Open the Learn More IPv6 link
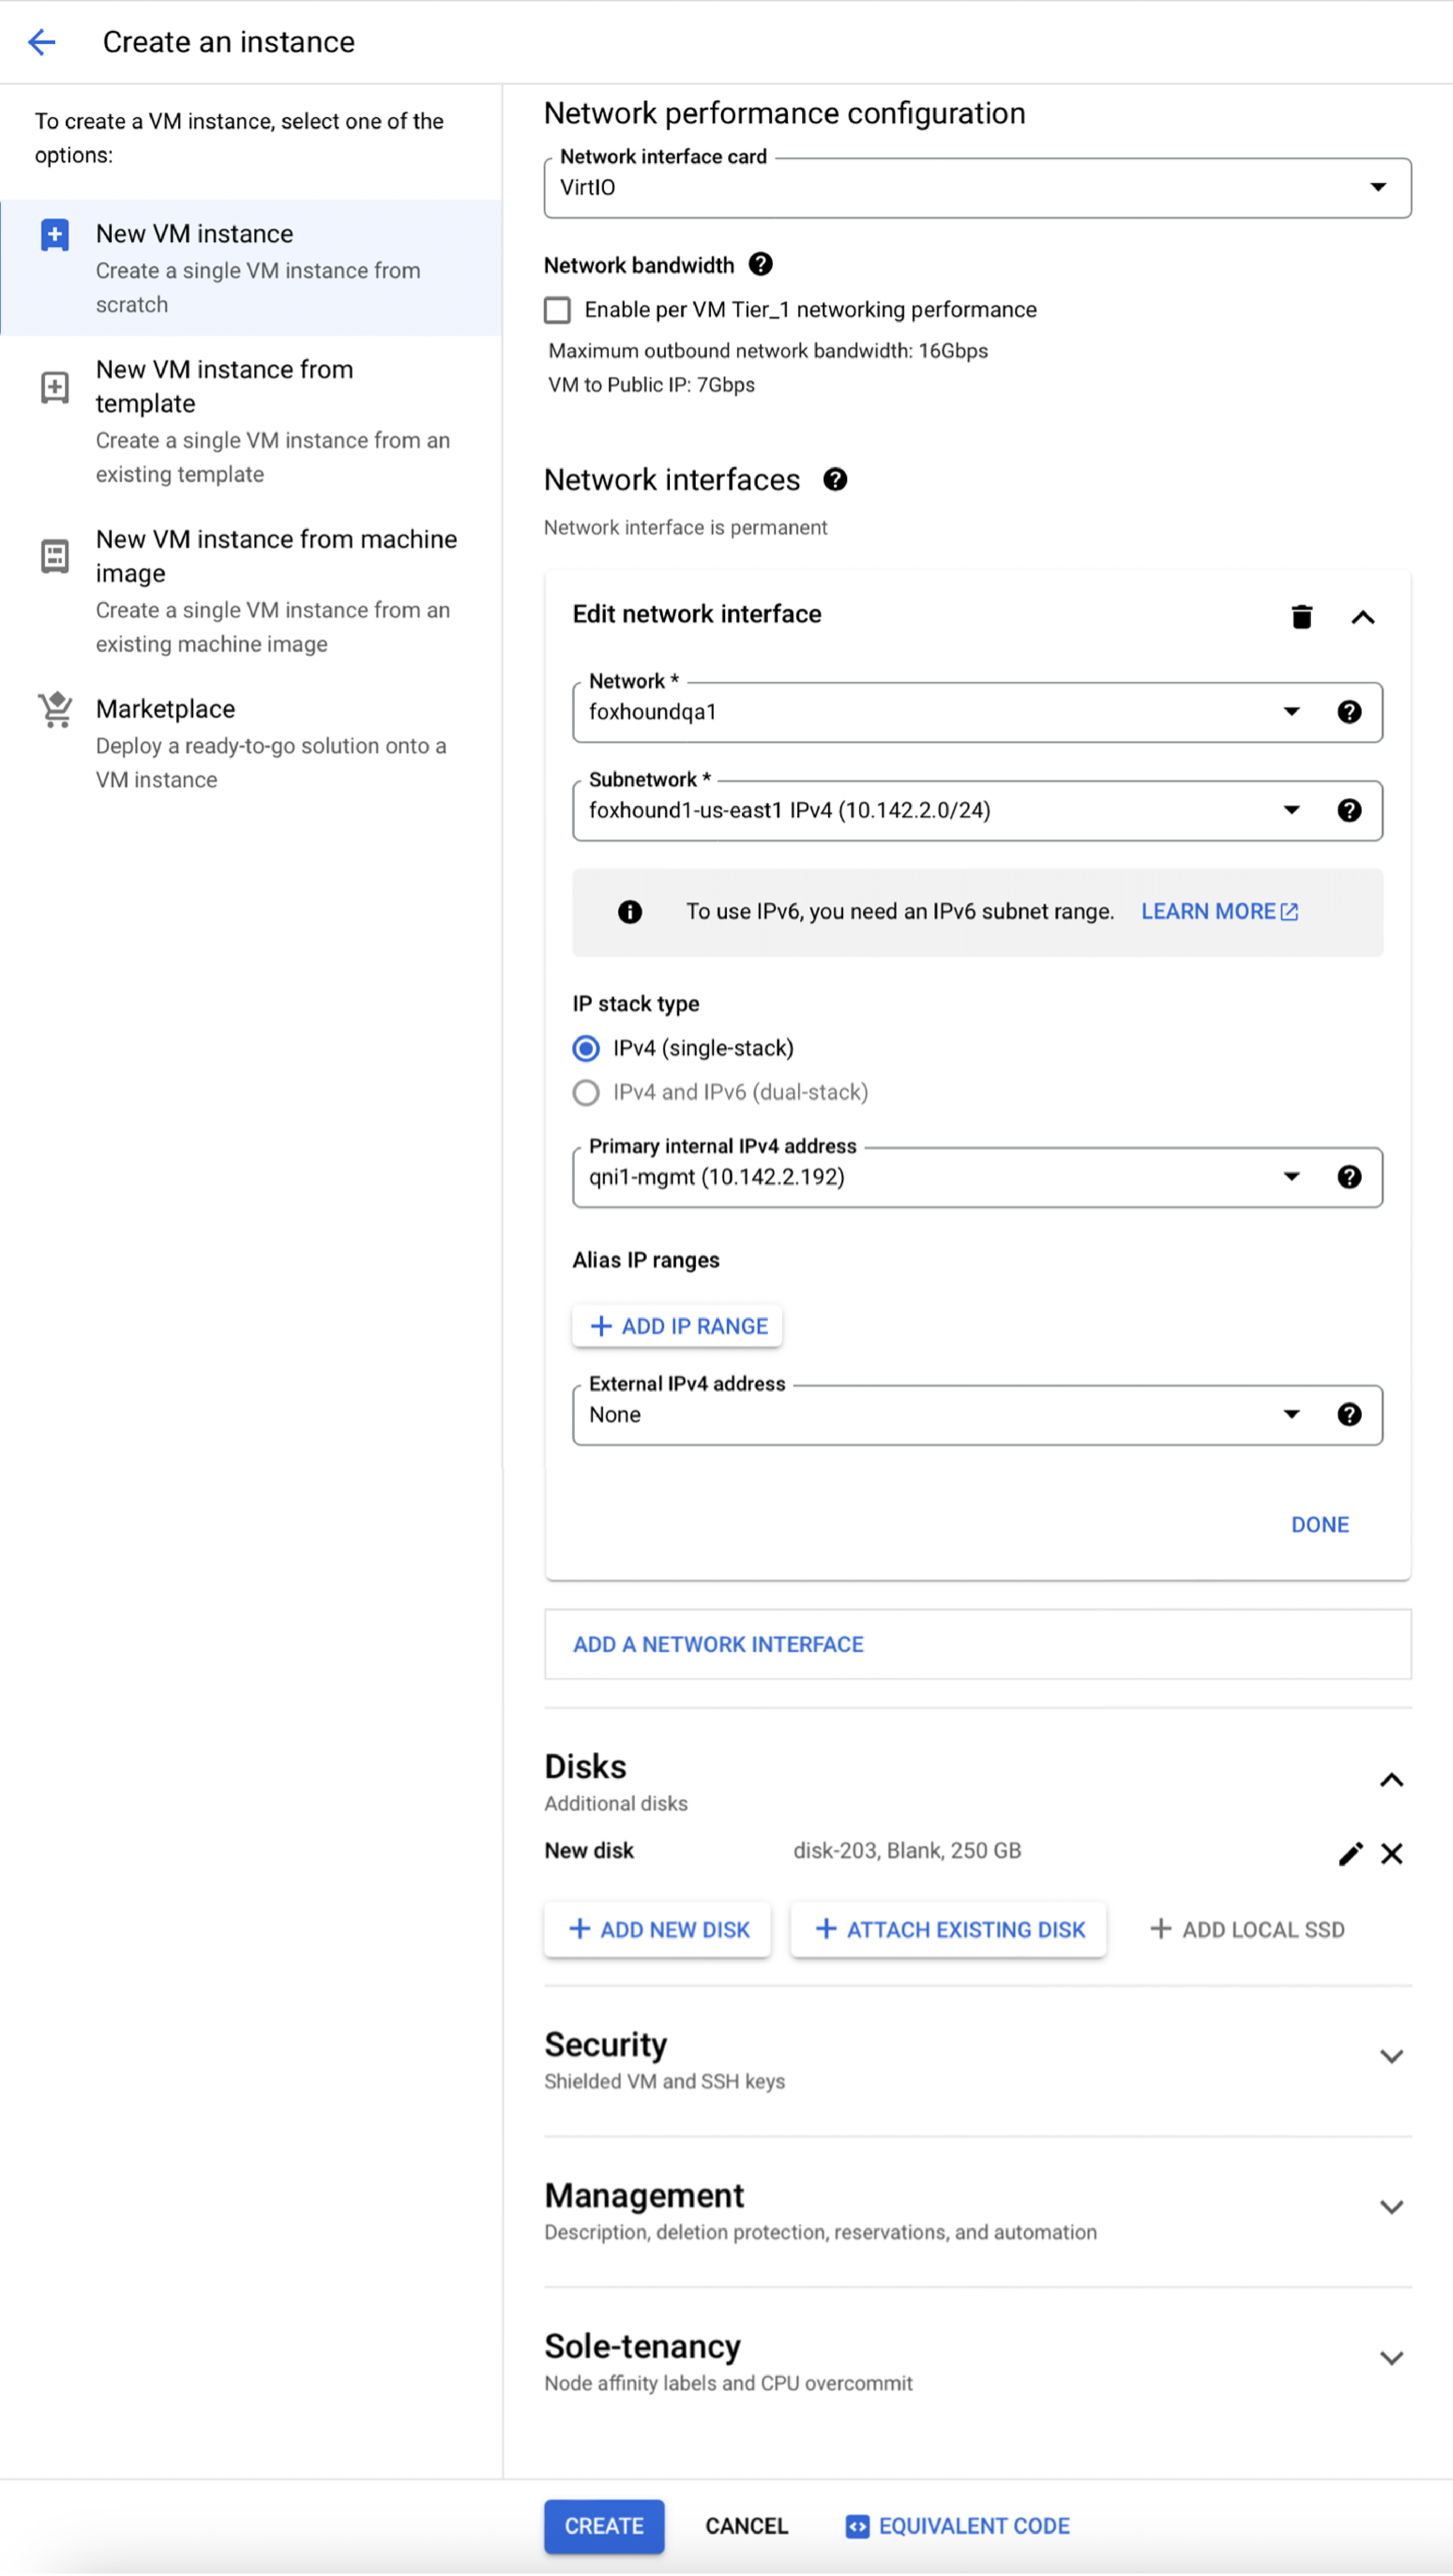Image resolution: width=1453 pixels, height=2576 pixels. [x=1220, y=912]
